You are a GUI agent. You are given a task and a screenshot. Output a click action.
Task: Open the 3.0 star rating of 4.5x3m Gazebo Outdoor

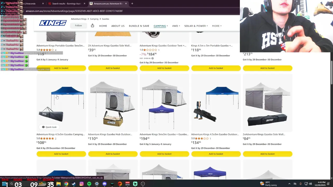[202, 138]
